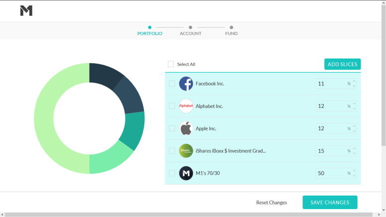Click the iShares iBoxx logo icon
The image size is (386, 217).
point(186,151)
